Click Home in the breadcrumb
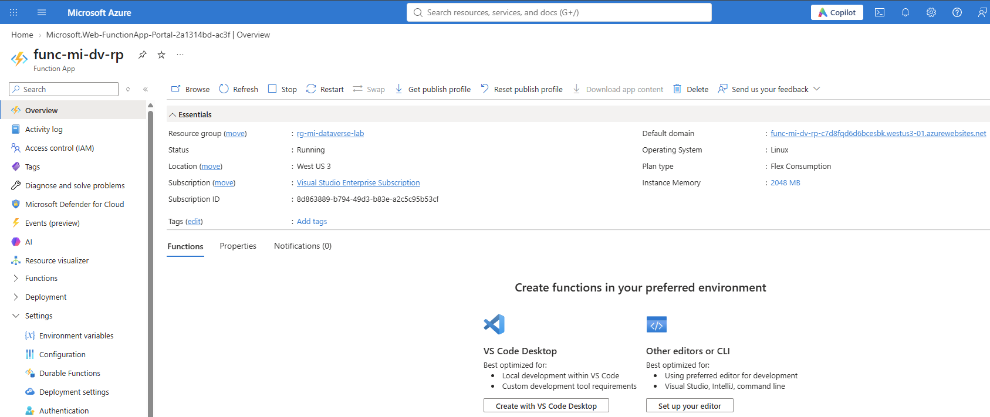 pos(22,35)
